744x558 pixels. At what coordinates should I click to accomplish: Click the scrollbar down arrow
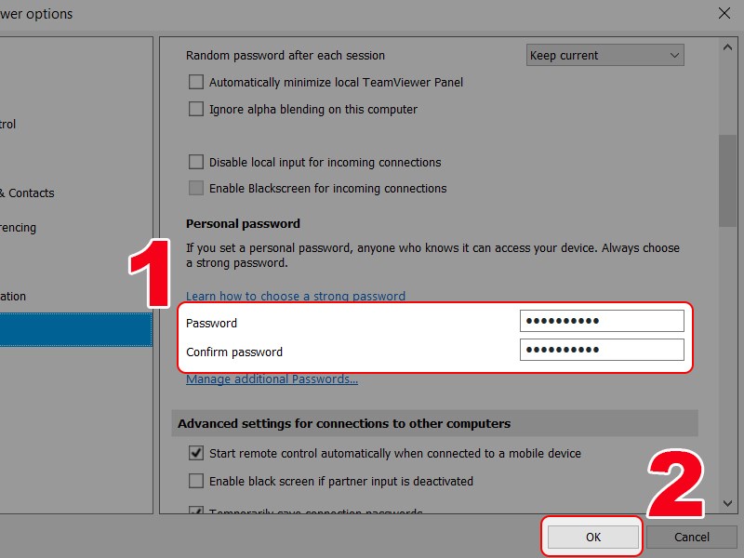pyautogui.click(x=727, y=503)
